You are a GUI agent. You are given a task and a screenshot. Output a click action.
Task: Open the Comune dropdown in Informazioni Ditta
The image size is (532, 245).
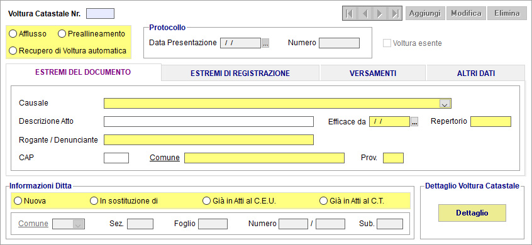click(x=79, y=224)
